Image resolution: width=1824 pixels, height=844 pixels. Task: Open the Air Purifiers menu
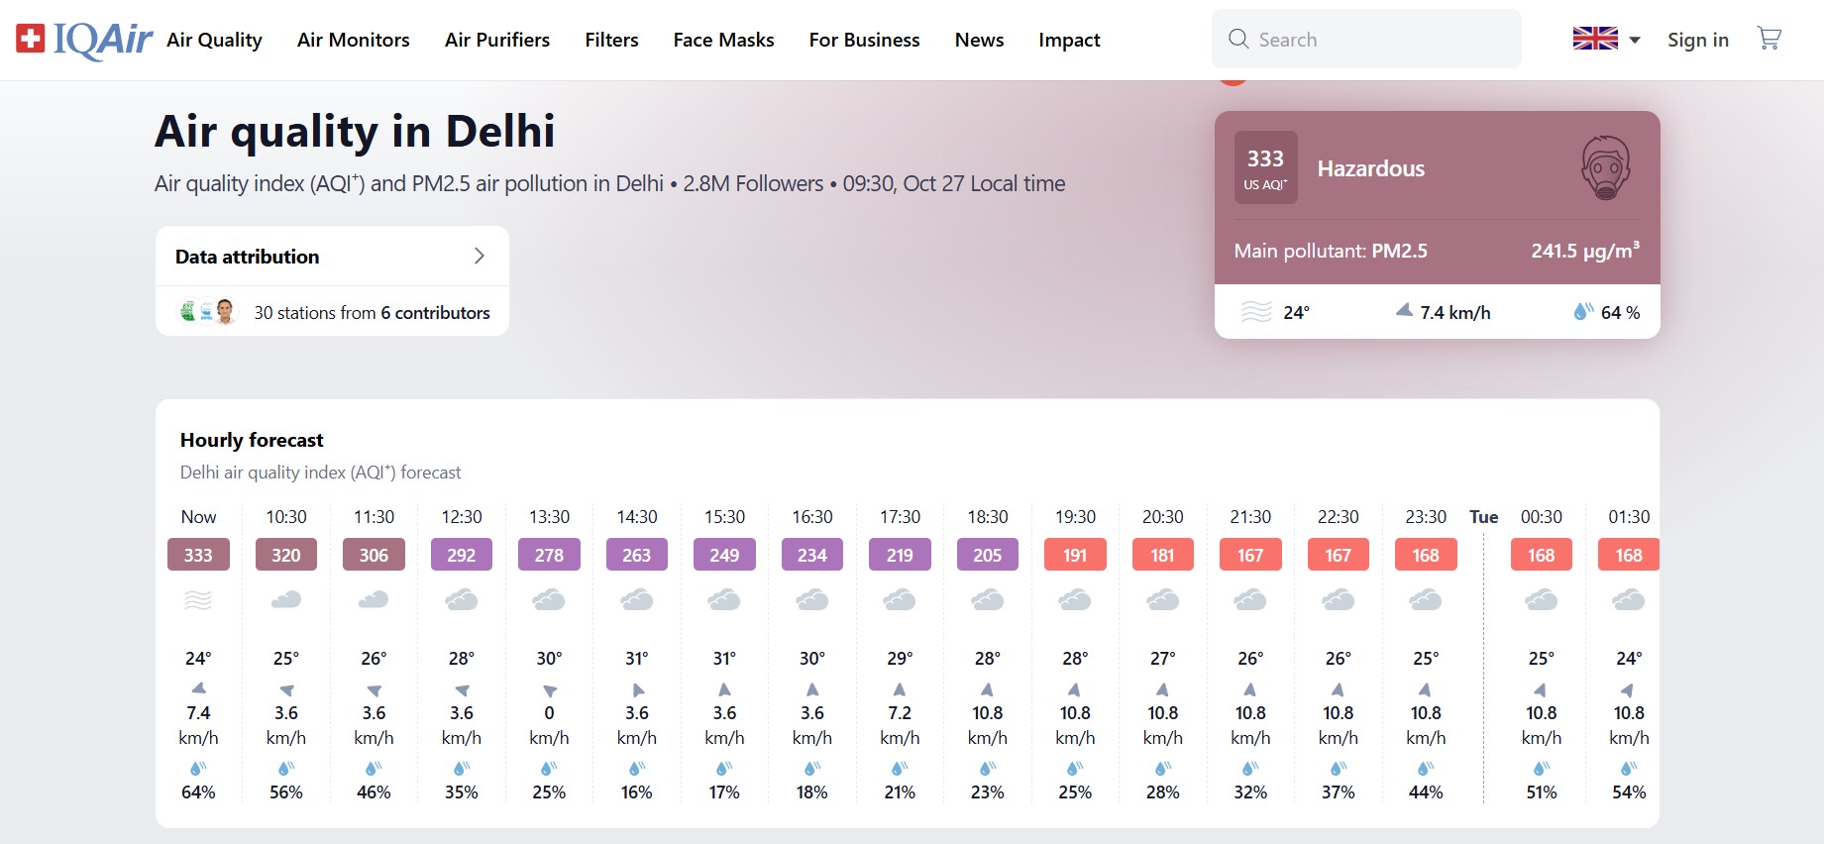[x=496, y=40]
